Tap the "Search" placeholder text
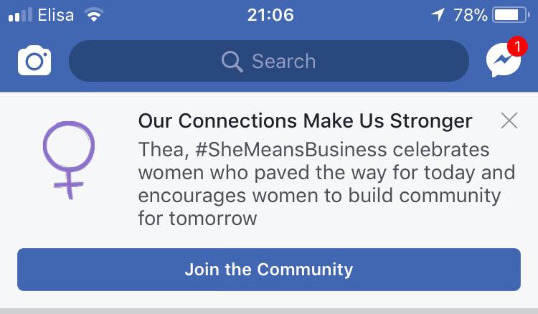Screen dimensions: 538x314 tap(284, 62)
